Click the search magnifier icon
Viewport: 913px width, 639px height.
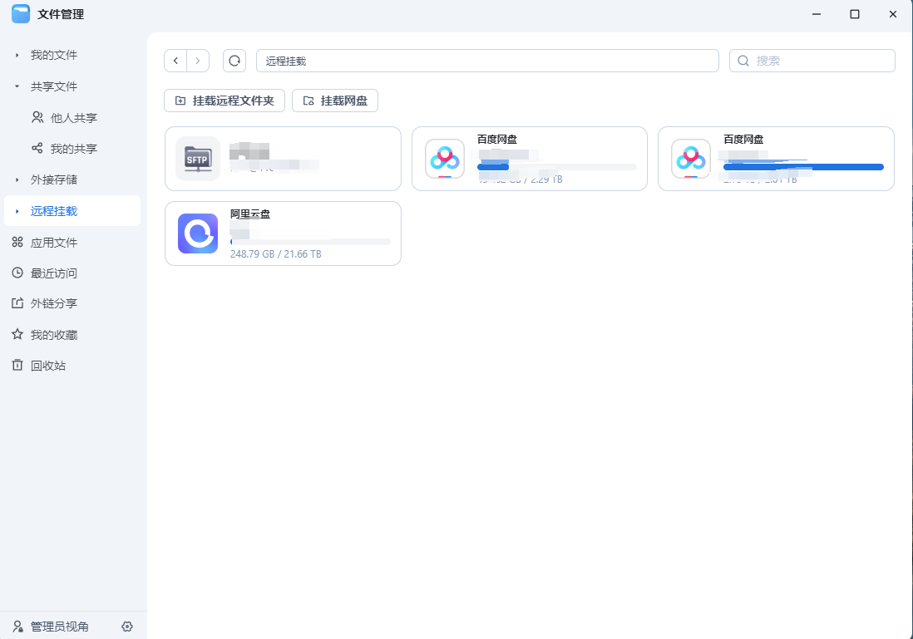pyautogui.click(x=743, y=61)
